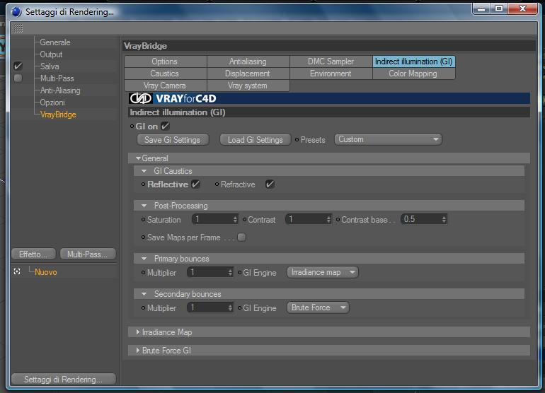This screenshot has width=545, height=393.
Task: Switch to the Antialiasing tab
Action: click(x=248, y=61)
